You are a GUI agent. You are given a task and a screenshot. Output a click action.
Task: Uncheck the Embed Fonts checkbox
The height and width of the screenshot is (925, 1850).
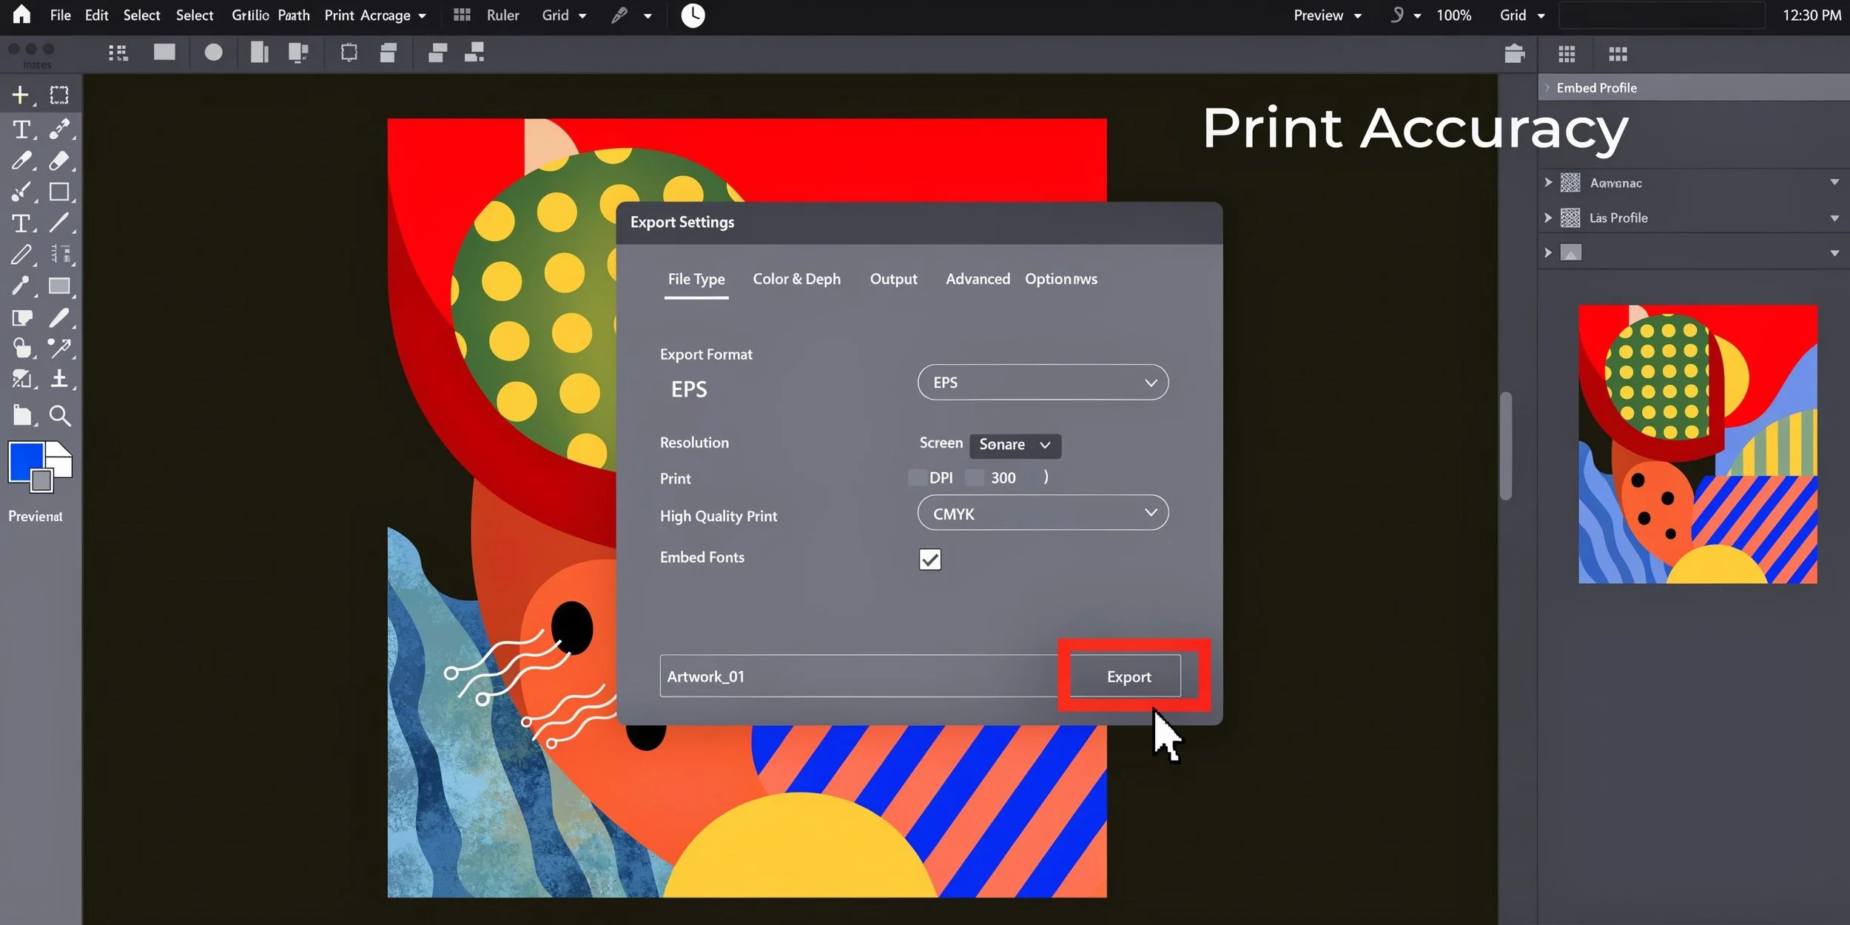point(929,559)
